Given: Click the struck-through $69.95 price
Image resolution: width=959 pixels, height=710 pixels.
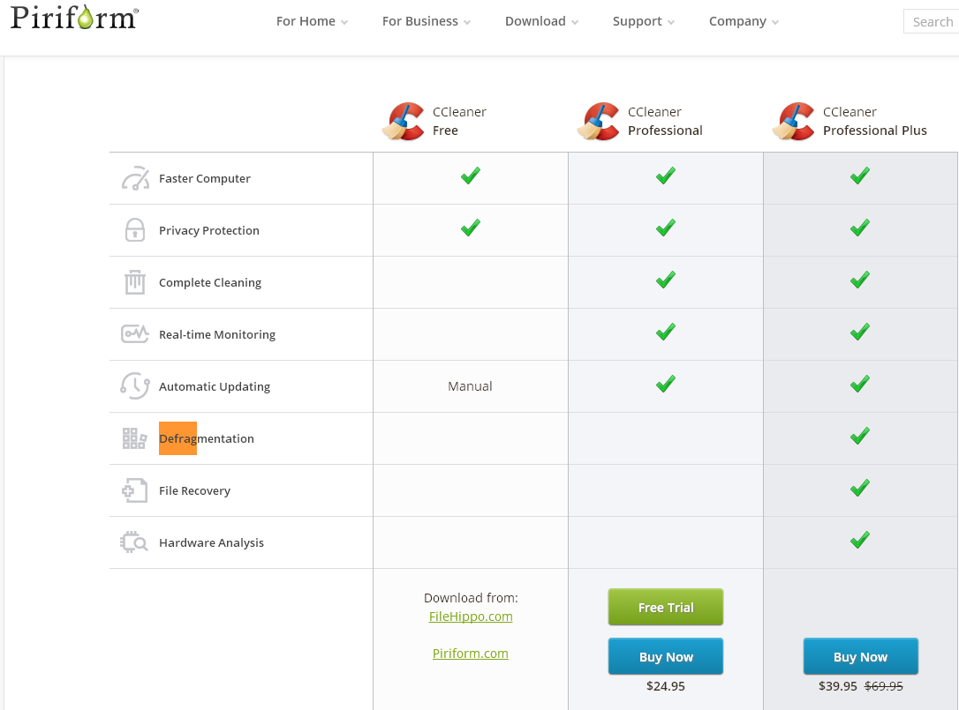Looking at the screenshot, I should [883, 685].
